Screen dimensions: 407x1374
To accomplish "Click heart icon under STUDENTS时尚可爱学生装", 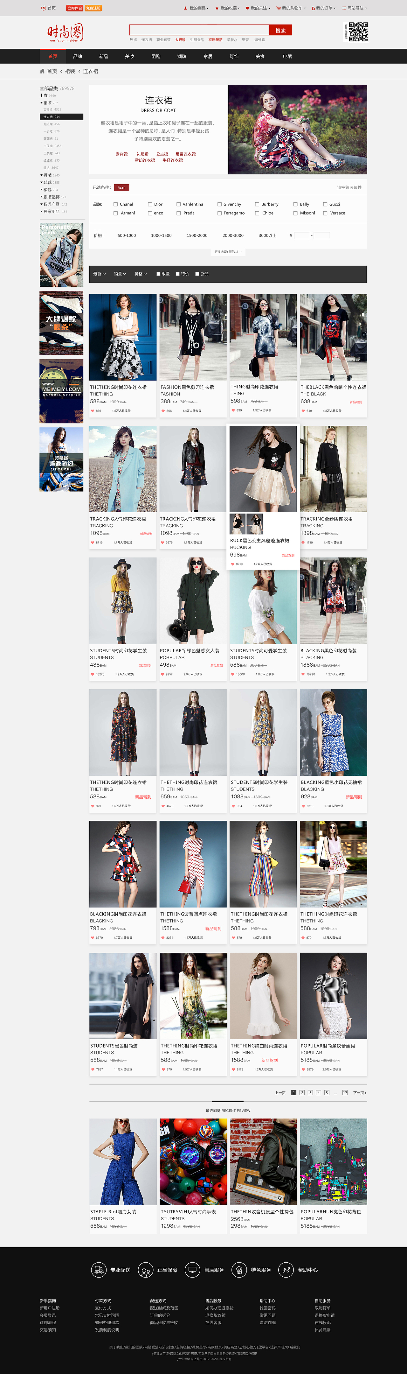I will [233, 674].
